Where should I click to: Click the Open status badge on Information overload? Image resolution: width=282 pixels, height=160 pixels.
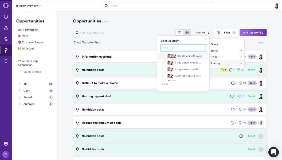pos(252,57)
